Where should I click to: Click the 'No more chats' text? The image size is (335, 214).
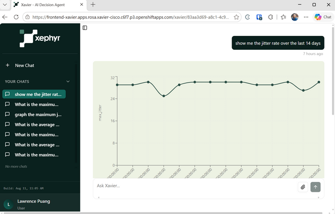[x=16, y=166]
